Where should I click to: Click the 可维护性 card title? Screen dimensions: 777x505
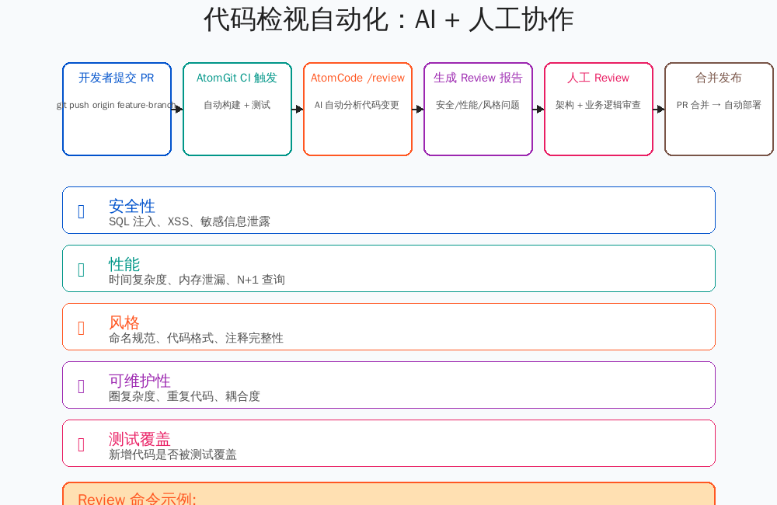(140, 381)
